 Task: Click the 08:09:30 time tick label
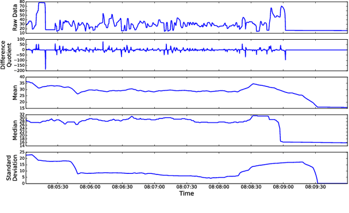coord(315,187)
